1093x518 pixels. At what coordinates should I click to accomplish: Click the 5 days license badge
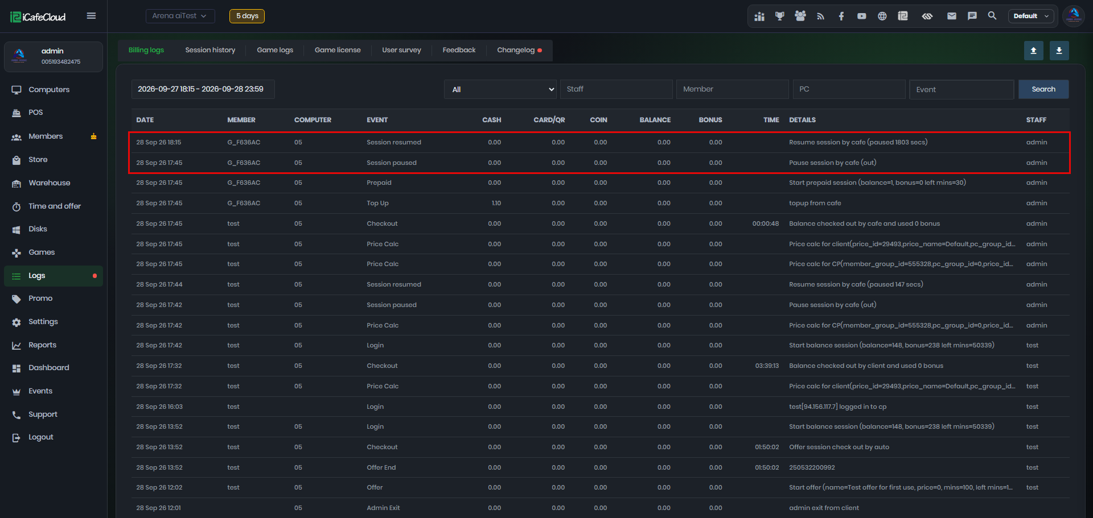click(x=247, y=16)
